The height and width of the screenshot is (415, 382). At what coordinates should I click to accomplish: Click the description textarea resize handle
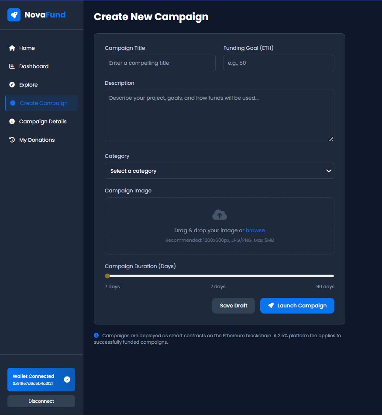[x=331, y=139]
